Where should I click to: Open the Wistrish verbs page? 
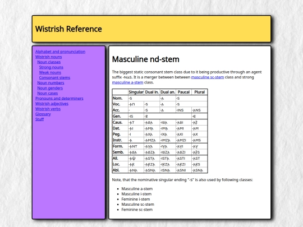tap(48, 109)
